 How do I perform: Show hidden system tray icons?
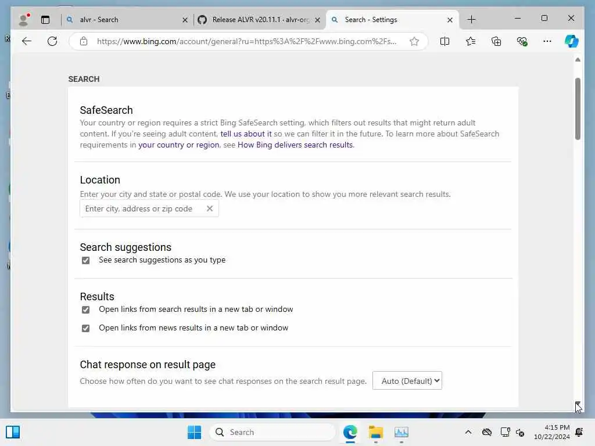(468, 432)
